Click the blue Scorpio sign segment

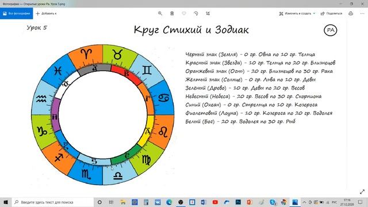tap(86, 175)
